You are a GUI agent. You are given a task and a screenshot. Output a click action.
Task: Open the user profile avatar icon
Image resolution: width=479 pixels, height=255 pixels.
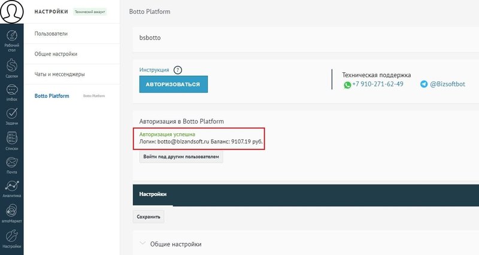[x=11, y=12]
